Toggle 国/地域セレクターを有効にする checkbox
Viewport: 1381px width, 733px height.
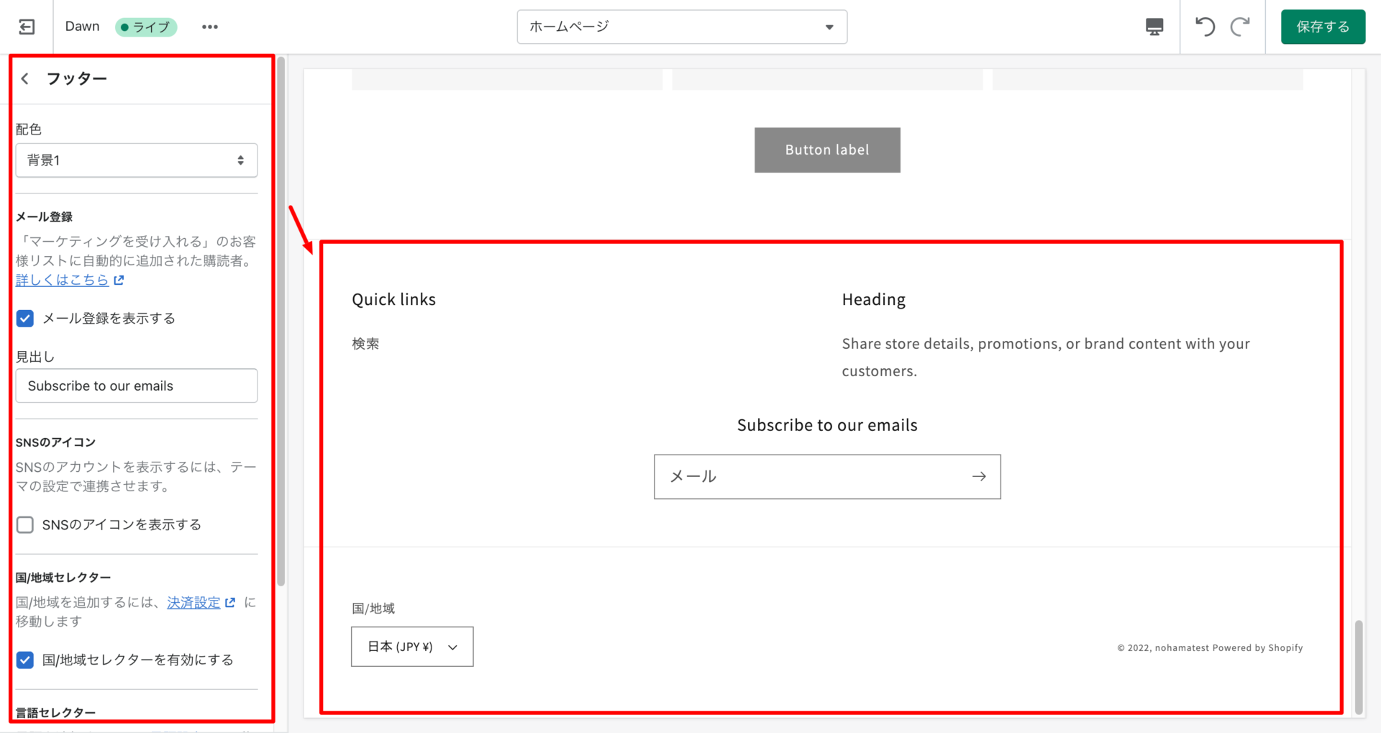(x=25, y=660)
